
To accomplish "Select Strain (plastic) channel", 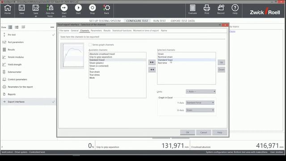I will tap(118, 63).
